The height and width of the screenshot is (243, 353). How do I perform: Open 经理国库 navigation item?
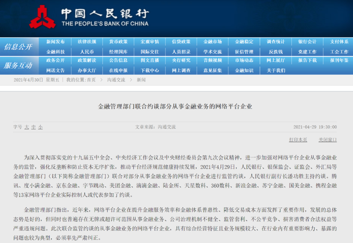[118, 52]
